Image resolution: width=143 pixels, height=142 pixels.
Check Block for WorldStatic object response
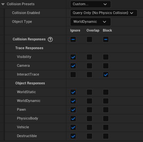click(106, 92)
